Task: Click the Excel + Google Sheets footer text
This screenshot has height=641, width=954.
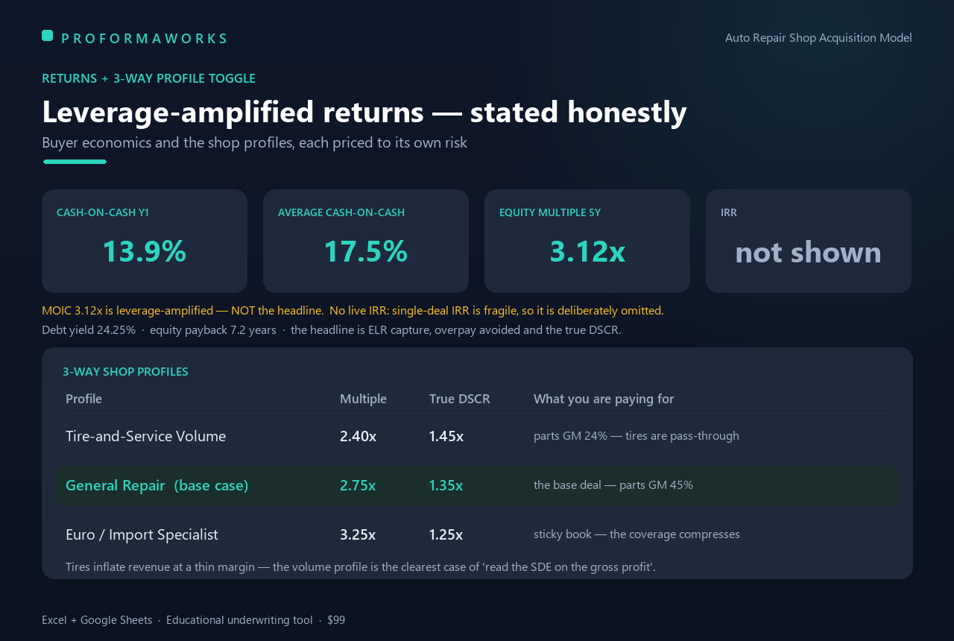Action: pyautogui.click(x=97, y=620)
